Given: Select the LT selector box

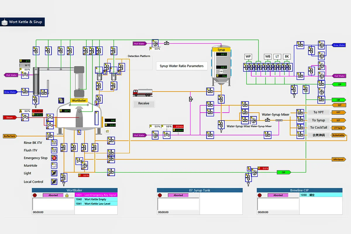Looking at the screenshot, I should click(277, 57).
